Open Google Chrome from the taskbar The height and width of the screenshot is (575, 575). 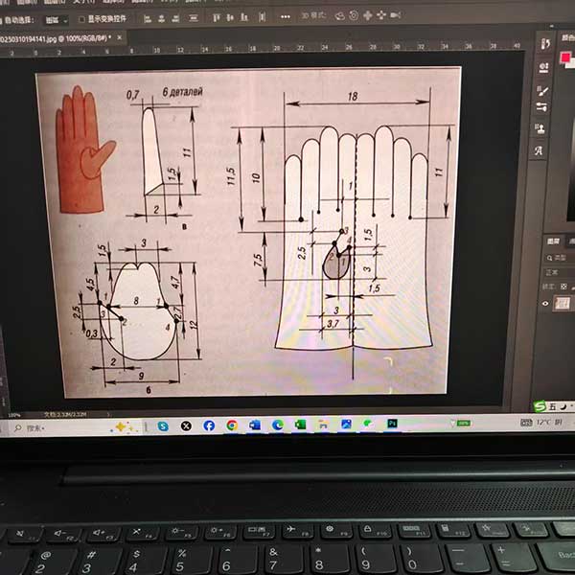point(232,424)
